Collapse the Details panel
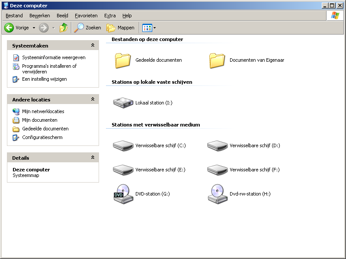 (93, 157)
